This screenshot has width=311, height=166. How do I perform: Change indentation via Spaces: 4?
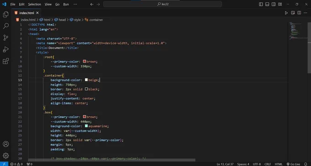243,164
